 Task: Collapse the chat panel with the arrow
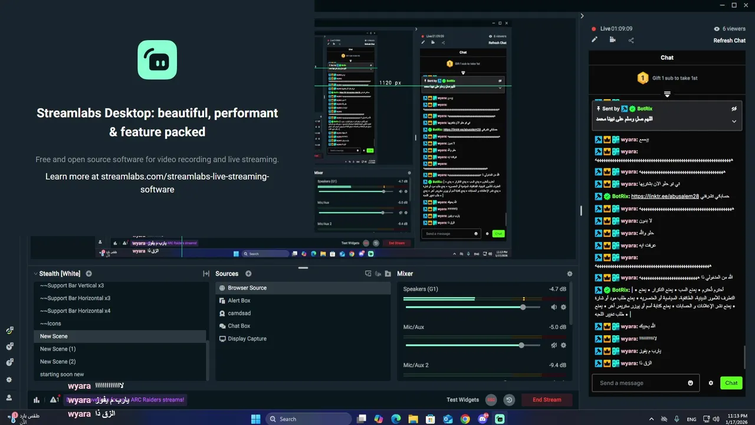pyautogui.click(x=582, y=16)
